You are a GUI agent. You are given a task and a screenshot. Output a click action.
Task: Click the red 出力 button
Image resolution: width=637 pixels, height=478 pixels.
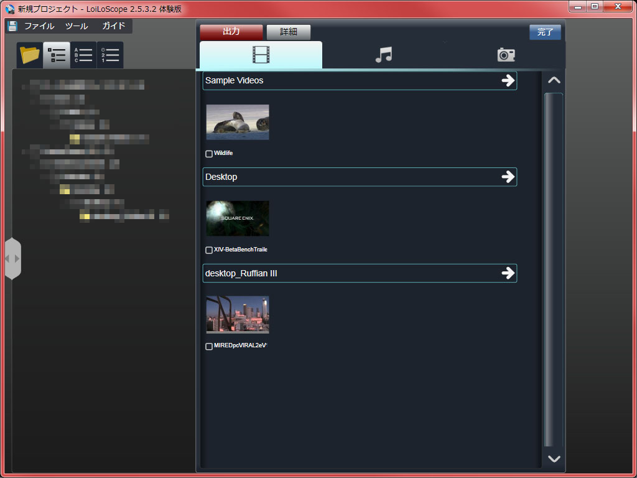(231, 32)
